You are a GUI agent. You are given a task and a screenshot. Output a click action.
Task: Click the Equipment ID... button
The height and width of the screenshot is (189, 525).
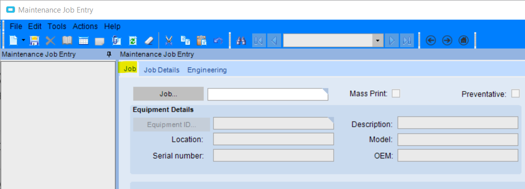click(x=172, y=125)
